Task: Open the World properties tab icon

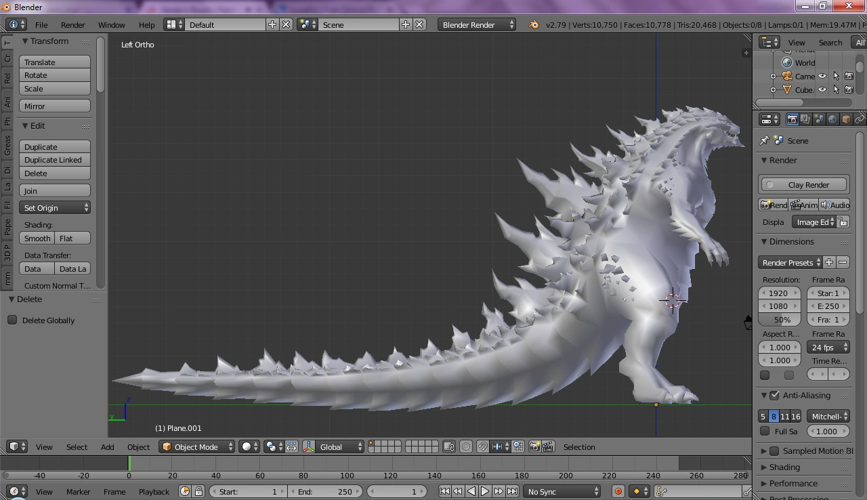Action: pyautogui.click(x=832, y=119)
